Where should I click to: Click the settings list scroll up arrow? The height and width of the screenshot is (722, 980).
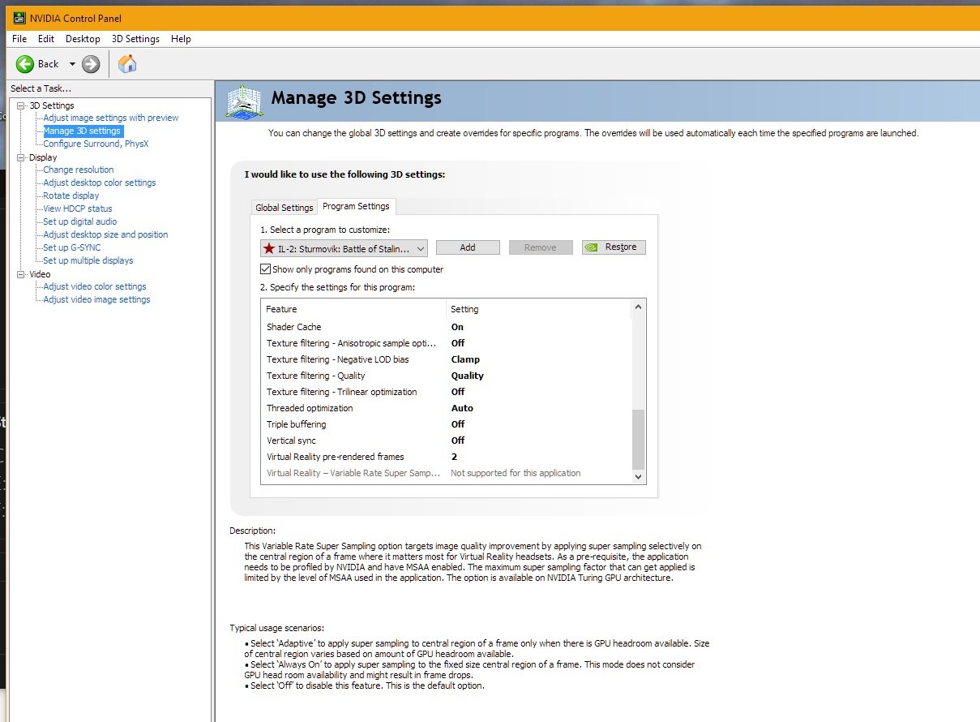638,307
